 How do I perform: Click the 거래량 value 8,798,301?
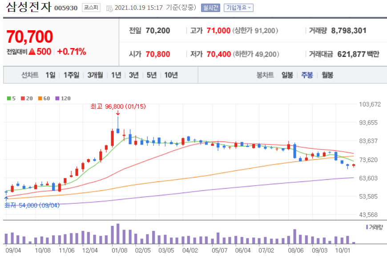point(348,31)
